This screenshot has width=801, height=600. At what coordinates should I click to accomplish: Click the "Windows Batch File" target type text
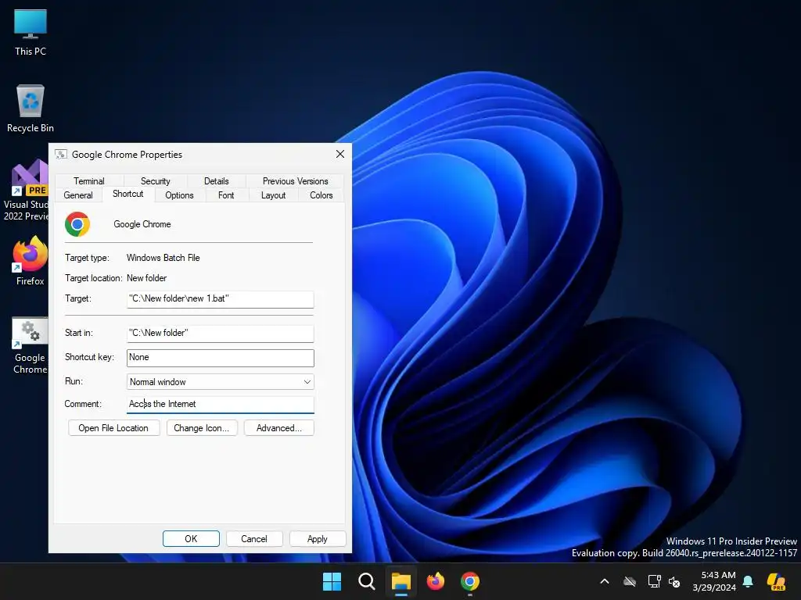coord(163,258)
